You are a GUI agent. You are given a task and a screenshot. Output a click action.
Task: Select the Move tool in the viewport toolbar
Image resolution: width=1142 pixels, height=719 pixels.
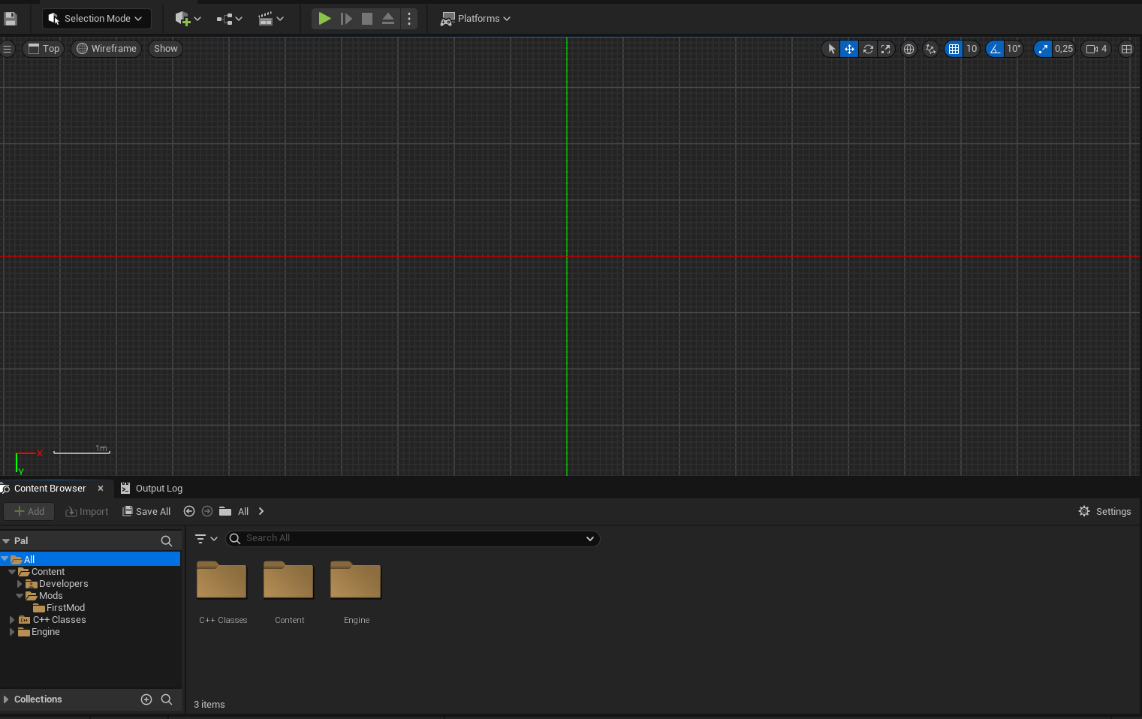(x=849, y=48)
